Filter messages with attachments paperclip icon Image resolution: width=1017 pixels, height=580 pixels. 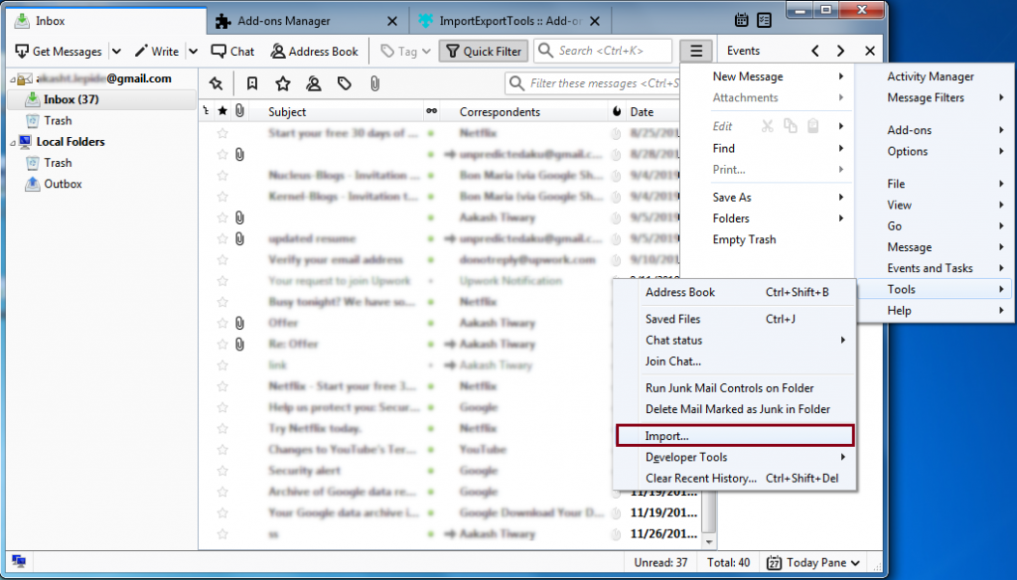click(x=374, y=83)
